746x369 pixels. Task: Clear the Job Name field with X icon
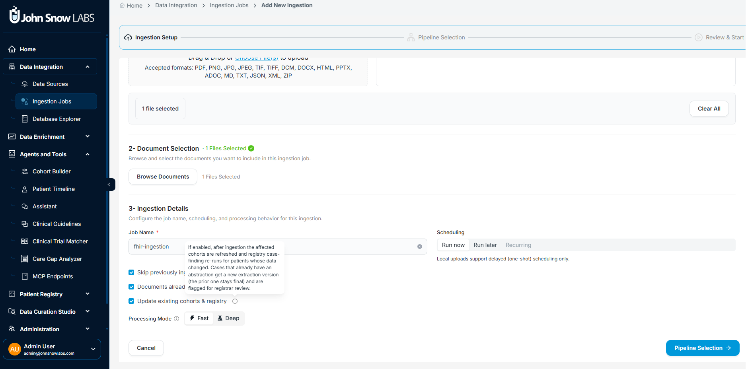(420, 247)
